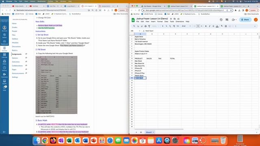This screenshot has width=260, height=146.
Task: Click the spreadsheet example image in Canvas
Action: point(56,85)
